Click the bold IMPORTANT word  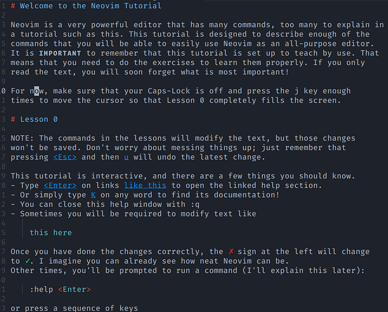coord(60,53)
